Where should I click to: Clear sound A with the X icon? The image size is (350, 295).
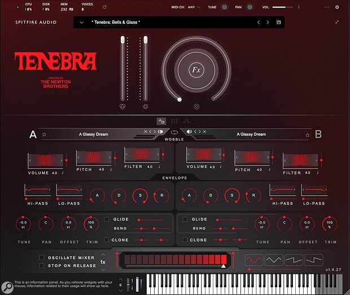(x=146, y=132)
